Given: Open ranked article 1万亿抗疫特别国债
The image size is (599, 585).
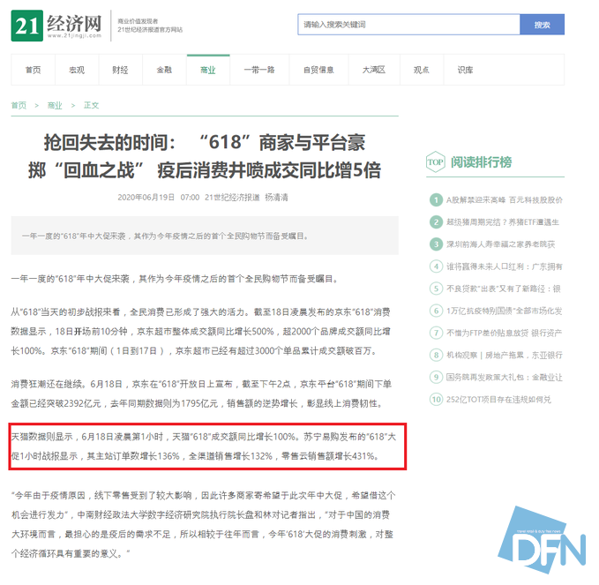Looking at the screenshot, I should coord(505,311).
